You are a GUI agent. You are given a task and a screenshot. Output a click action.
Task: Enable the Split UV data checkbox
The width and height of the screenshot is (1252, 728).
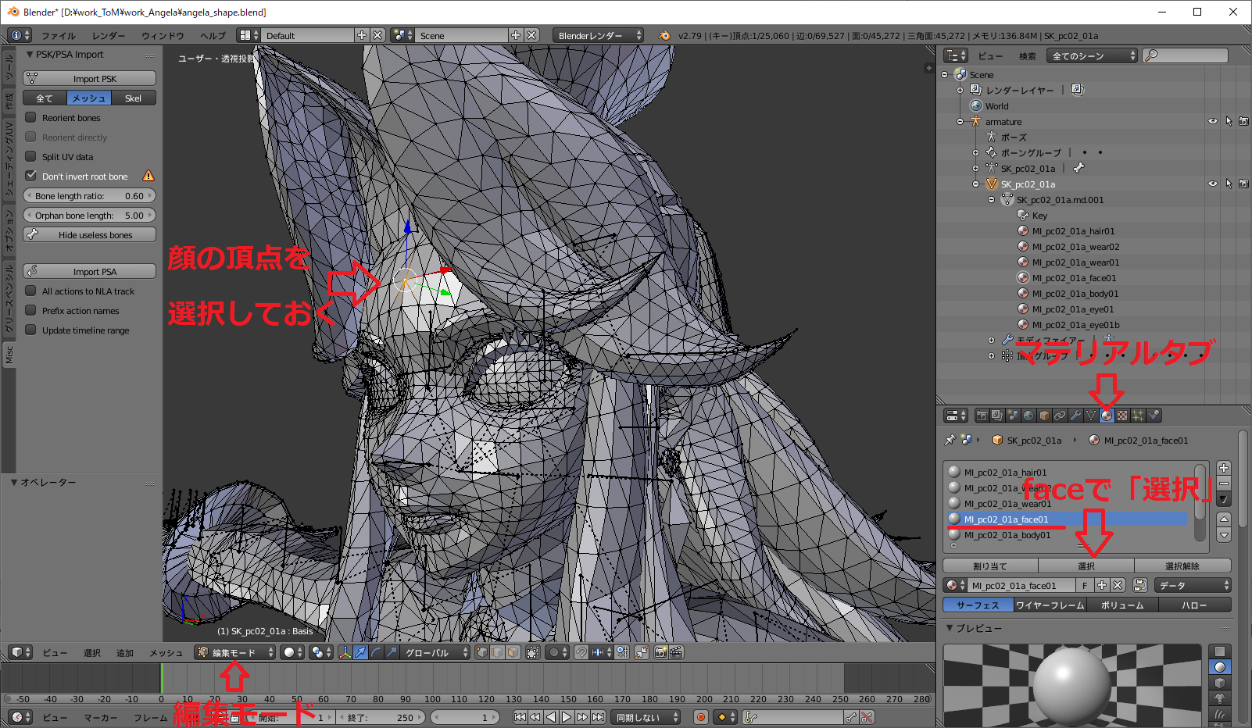pos(31,156)
